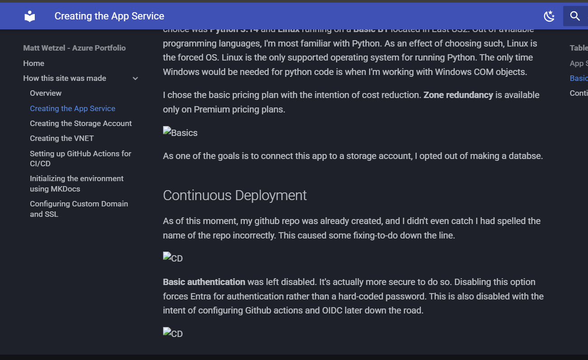Click the broken Basics image
588x360 pixels.
click(x=180, y=133)
